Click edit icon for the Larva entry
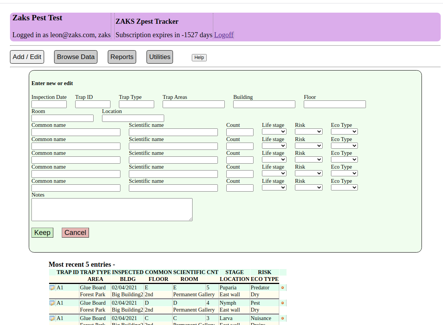The width and height of the screenshot is (443, 325). [52, 318]
